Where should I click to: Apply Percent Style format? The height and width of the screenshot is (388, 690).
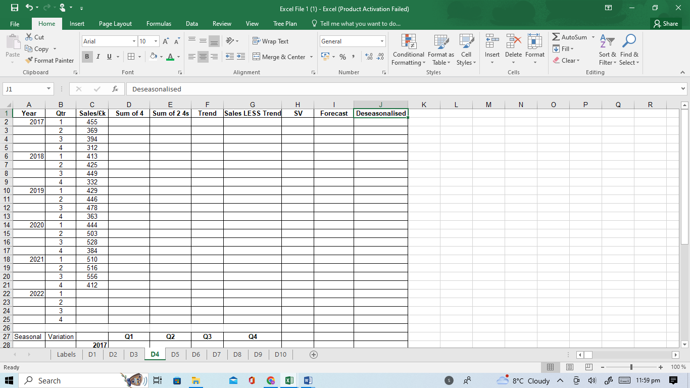click(342, 57)
